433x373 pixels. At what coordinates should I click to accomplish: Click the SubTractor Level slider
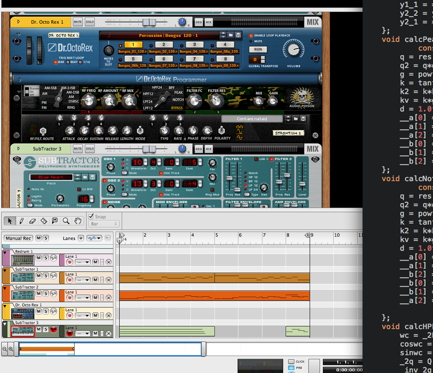(x=302, y=184)
